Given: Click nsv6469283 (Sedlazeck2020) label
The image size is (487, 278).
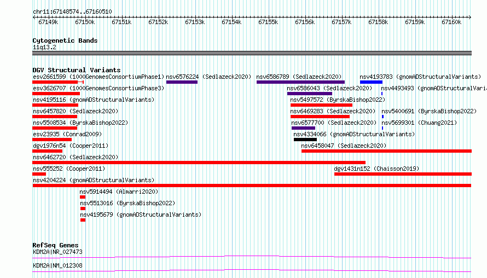Looking at the screenshot, I should [333, 111].
